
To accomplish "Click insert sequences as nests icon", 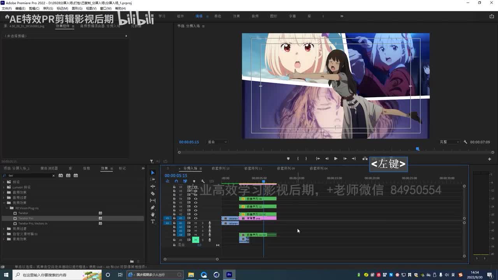I will [x=168, y=181].
